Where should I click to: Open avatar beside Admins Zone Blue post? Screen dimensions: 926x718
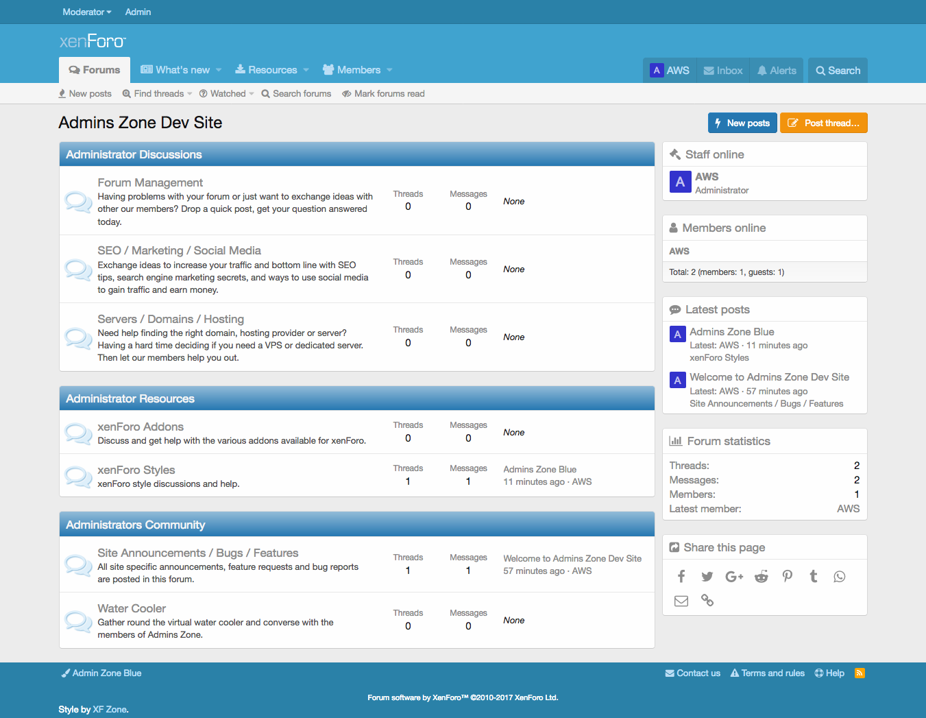click(677, 334)
